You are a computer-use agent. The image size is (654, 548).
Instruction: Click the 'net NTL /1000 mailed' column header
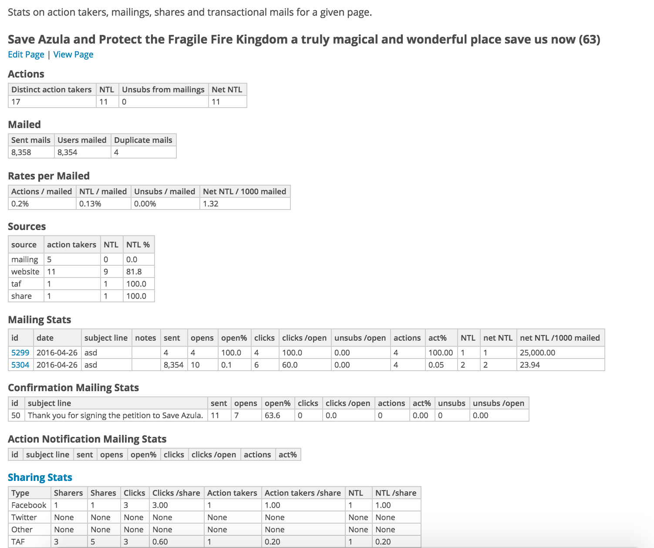pos(560,338)
